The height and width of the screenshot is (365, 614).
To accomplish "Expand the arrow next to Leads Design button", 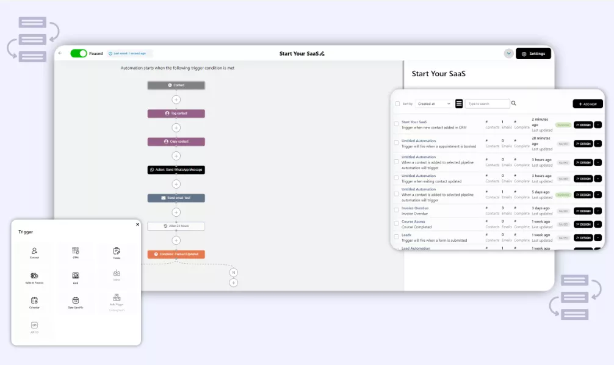I will (x=597, y=237).
